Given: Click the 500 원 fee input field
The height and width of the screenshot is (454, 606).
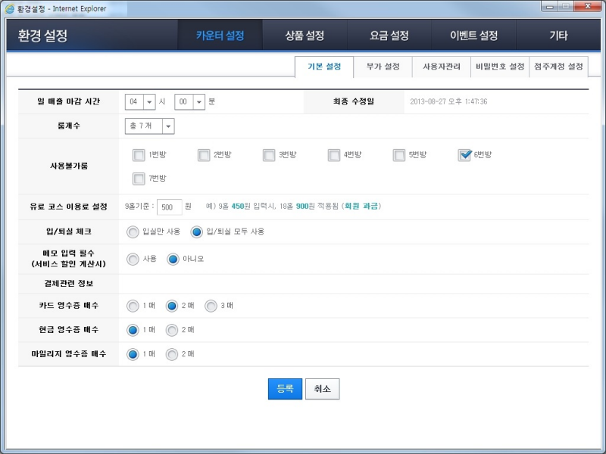Looking at the screenshot, I should point(168,206).
